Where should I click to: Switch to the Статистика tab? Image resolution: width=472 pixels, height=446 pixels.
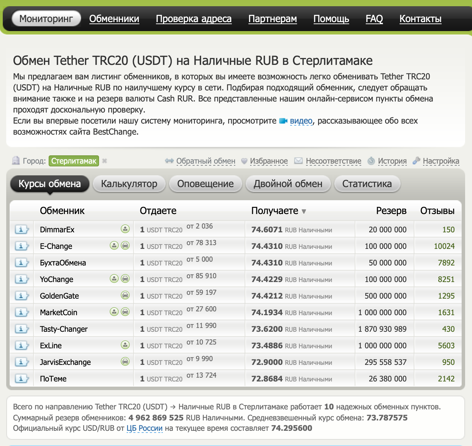(x=367, y=184)
